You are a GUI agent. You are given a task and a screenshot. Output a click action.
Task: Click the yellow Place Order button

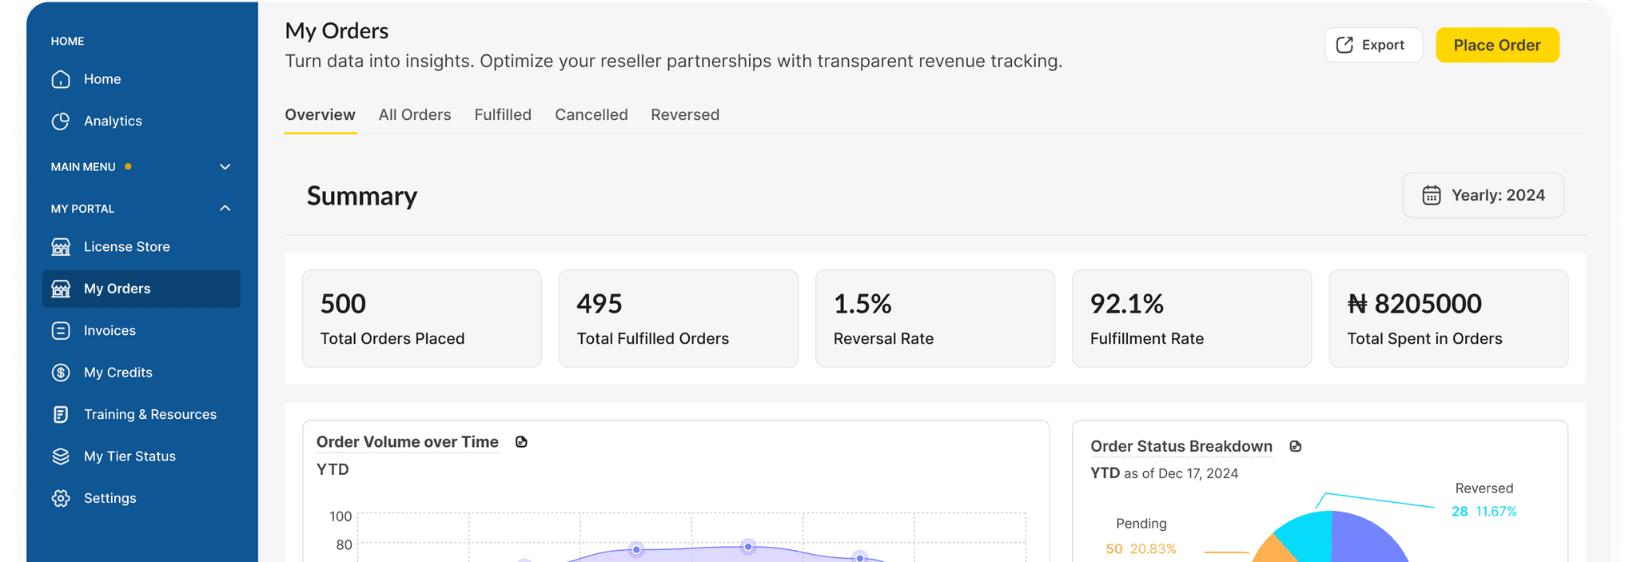[x=1497, y=45]
